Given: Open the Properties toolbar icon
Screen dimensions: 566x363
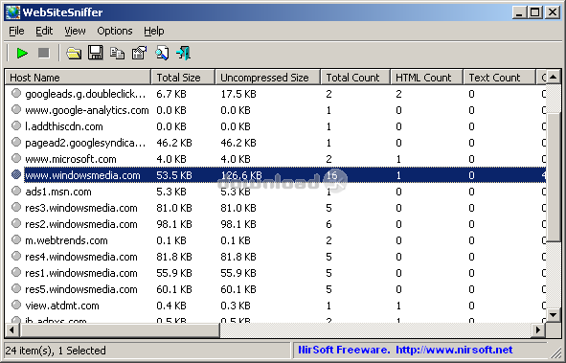Looking at the screenshot, I should coord(139,53).
